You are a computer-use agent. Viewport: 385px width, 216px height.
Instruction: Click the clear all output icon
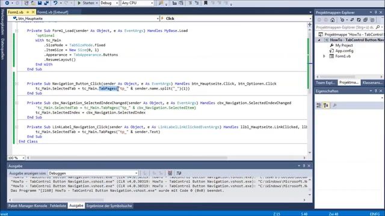click(170, 173)
